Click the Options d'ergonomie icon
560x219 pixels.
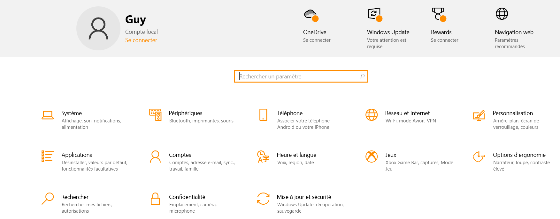(x=479, y=157)
